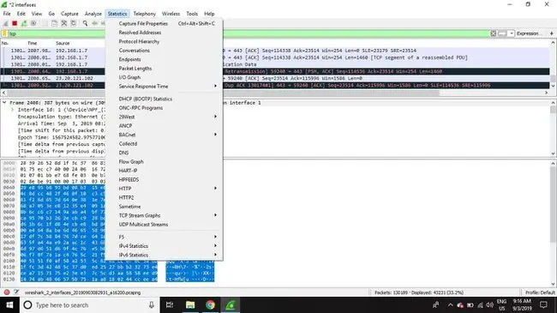
Task: Open recent display filters dropdown arrow
Action: (x=512, y=33)
